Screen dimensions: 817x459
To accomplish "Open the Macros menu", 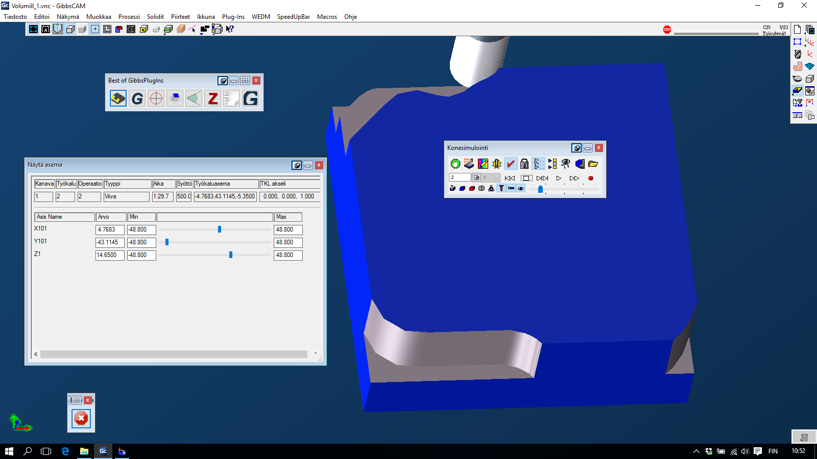I will pos(327,17).
